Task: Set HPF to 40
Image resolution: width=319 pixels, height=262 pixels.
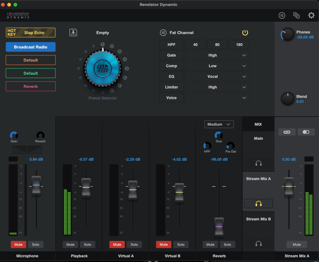Action: (x=196, y=45)
